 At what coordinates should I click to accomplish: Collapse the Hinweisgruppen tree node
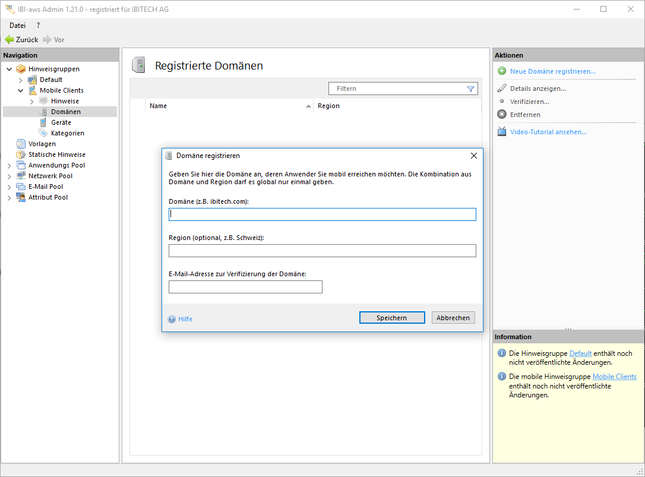pyautogui.click(x=10, y=70)
